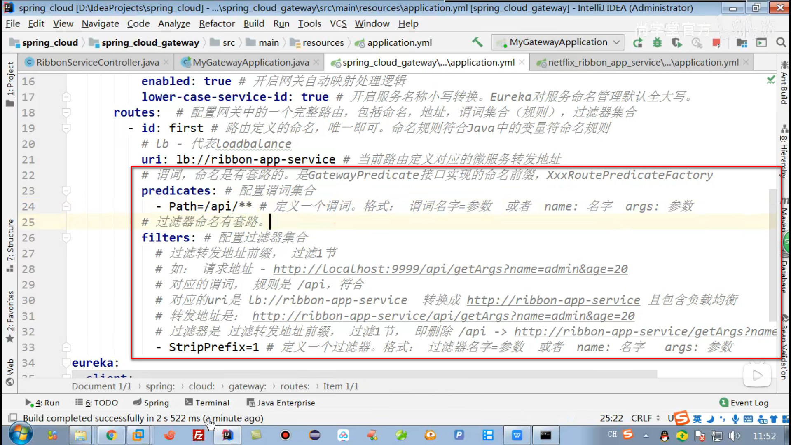Open the Terminal tool window button
The width and height of the screenshot is (791, 445).
pyautogui.click(x=207, y=403)
